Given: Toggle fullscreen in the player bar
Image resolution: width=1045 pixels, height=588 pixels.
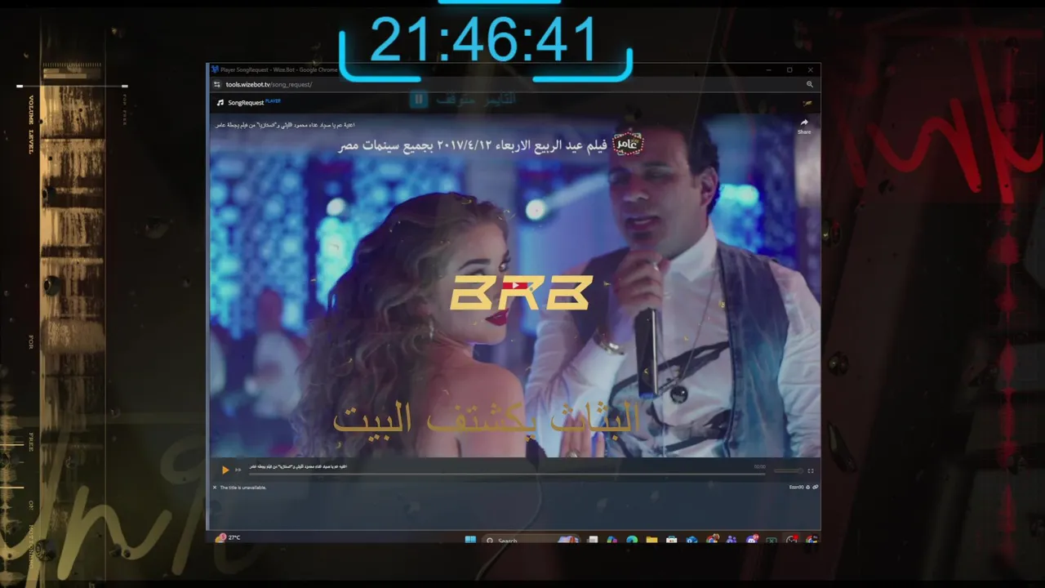Looking at the screenshot, I should click(811, 470).
